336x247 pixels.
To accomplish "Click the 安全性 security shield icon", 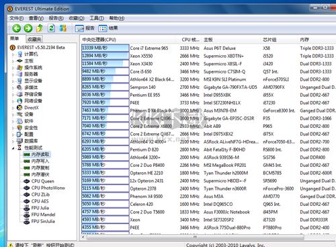I will point(19,128).
